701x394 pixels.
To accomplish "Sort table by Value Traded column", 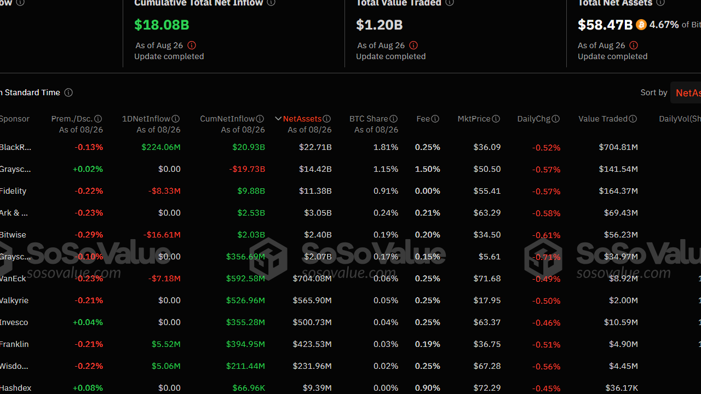I will click(x=603, y=119).
